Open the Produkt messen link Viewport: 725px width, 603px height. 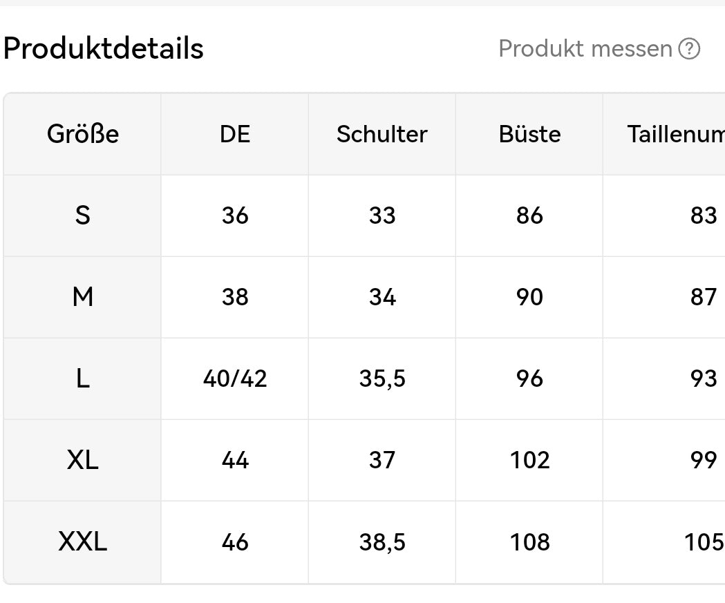tap(585, 49)
